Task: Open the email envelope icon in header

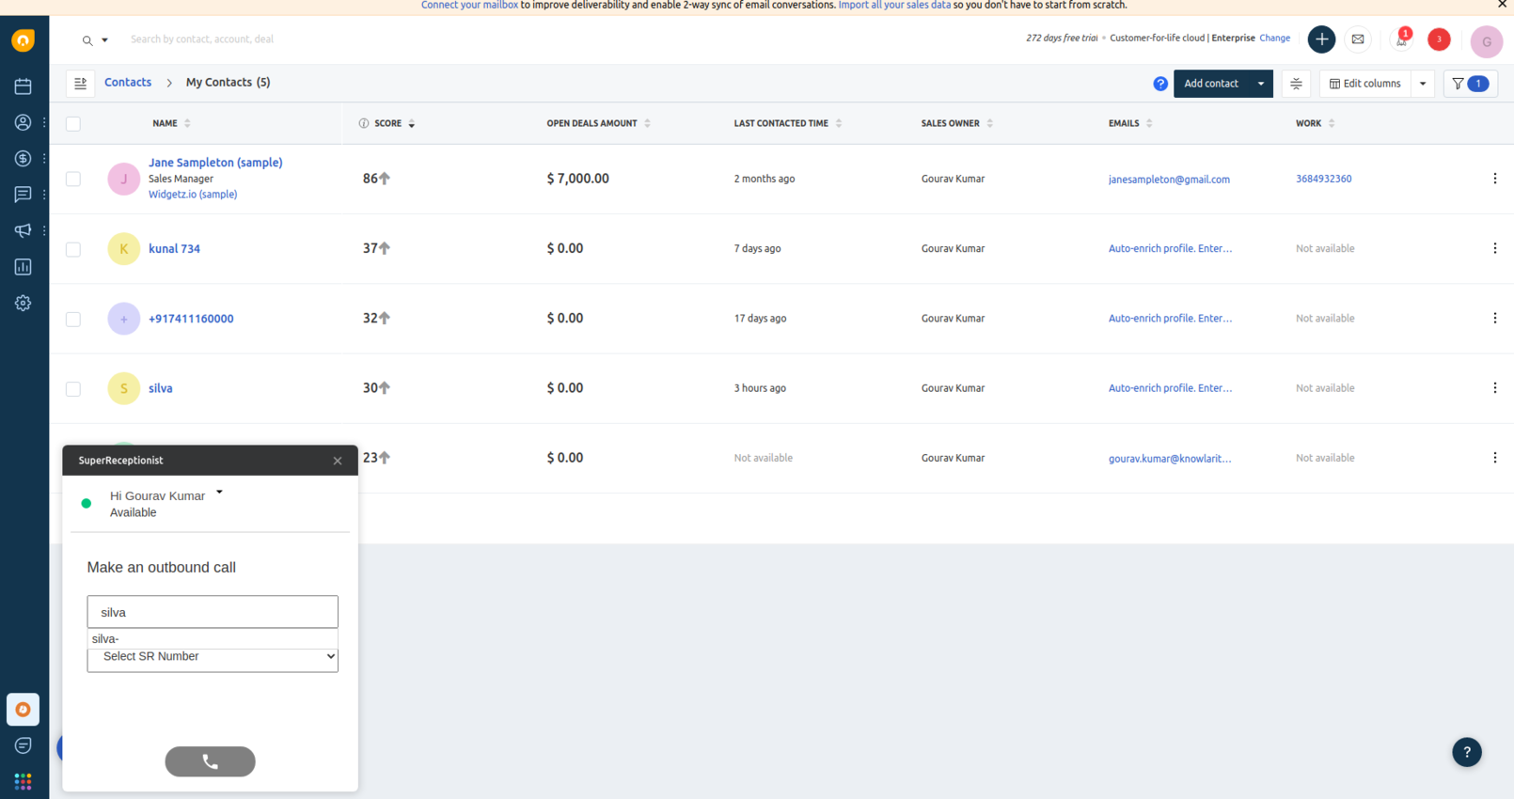Action: [1357, 39]
